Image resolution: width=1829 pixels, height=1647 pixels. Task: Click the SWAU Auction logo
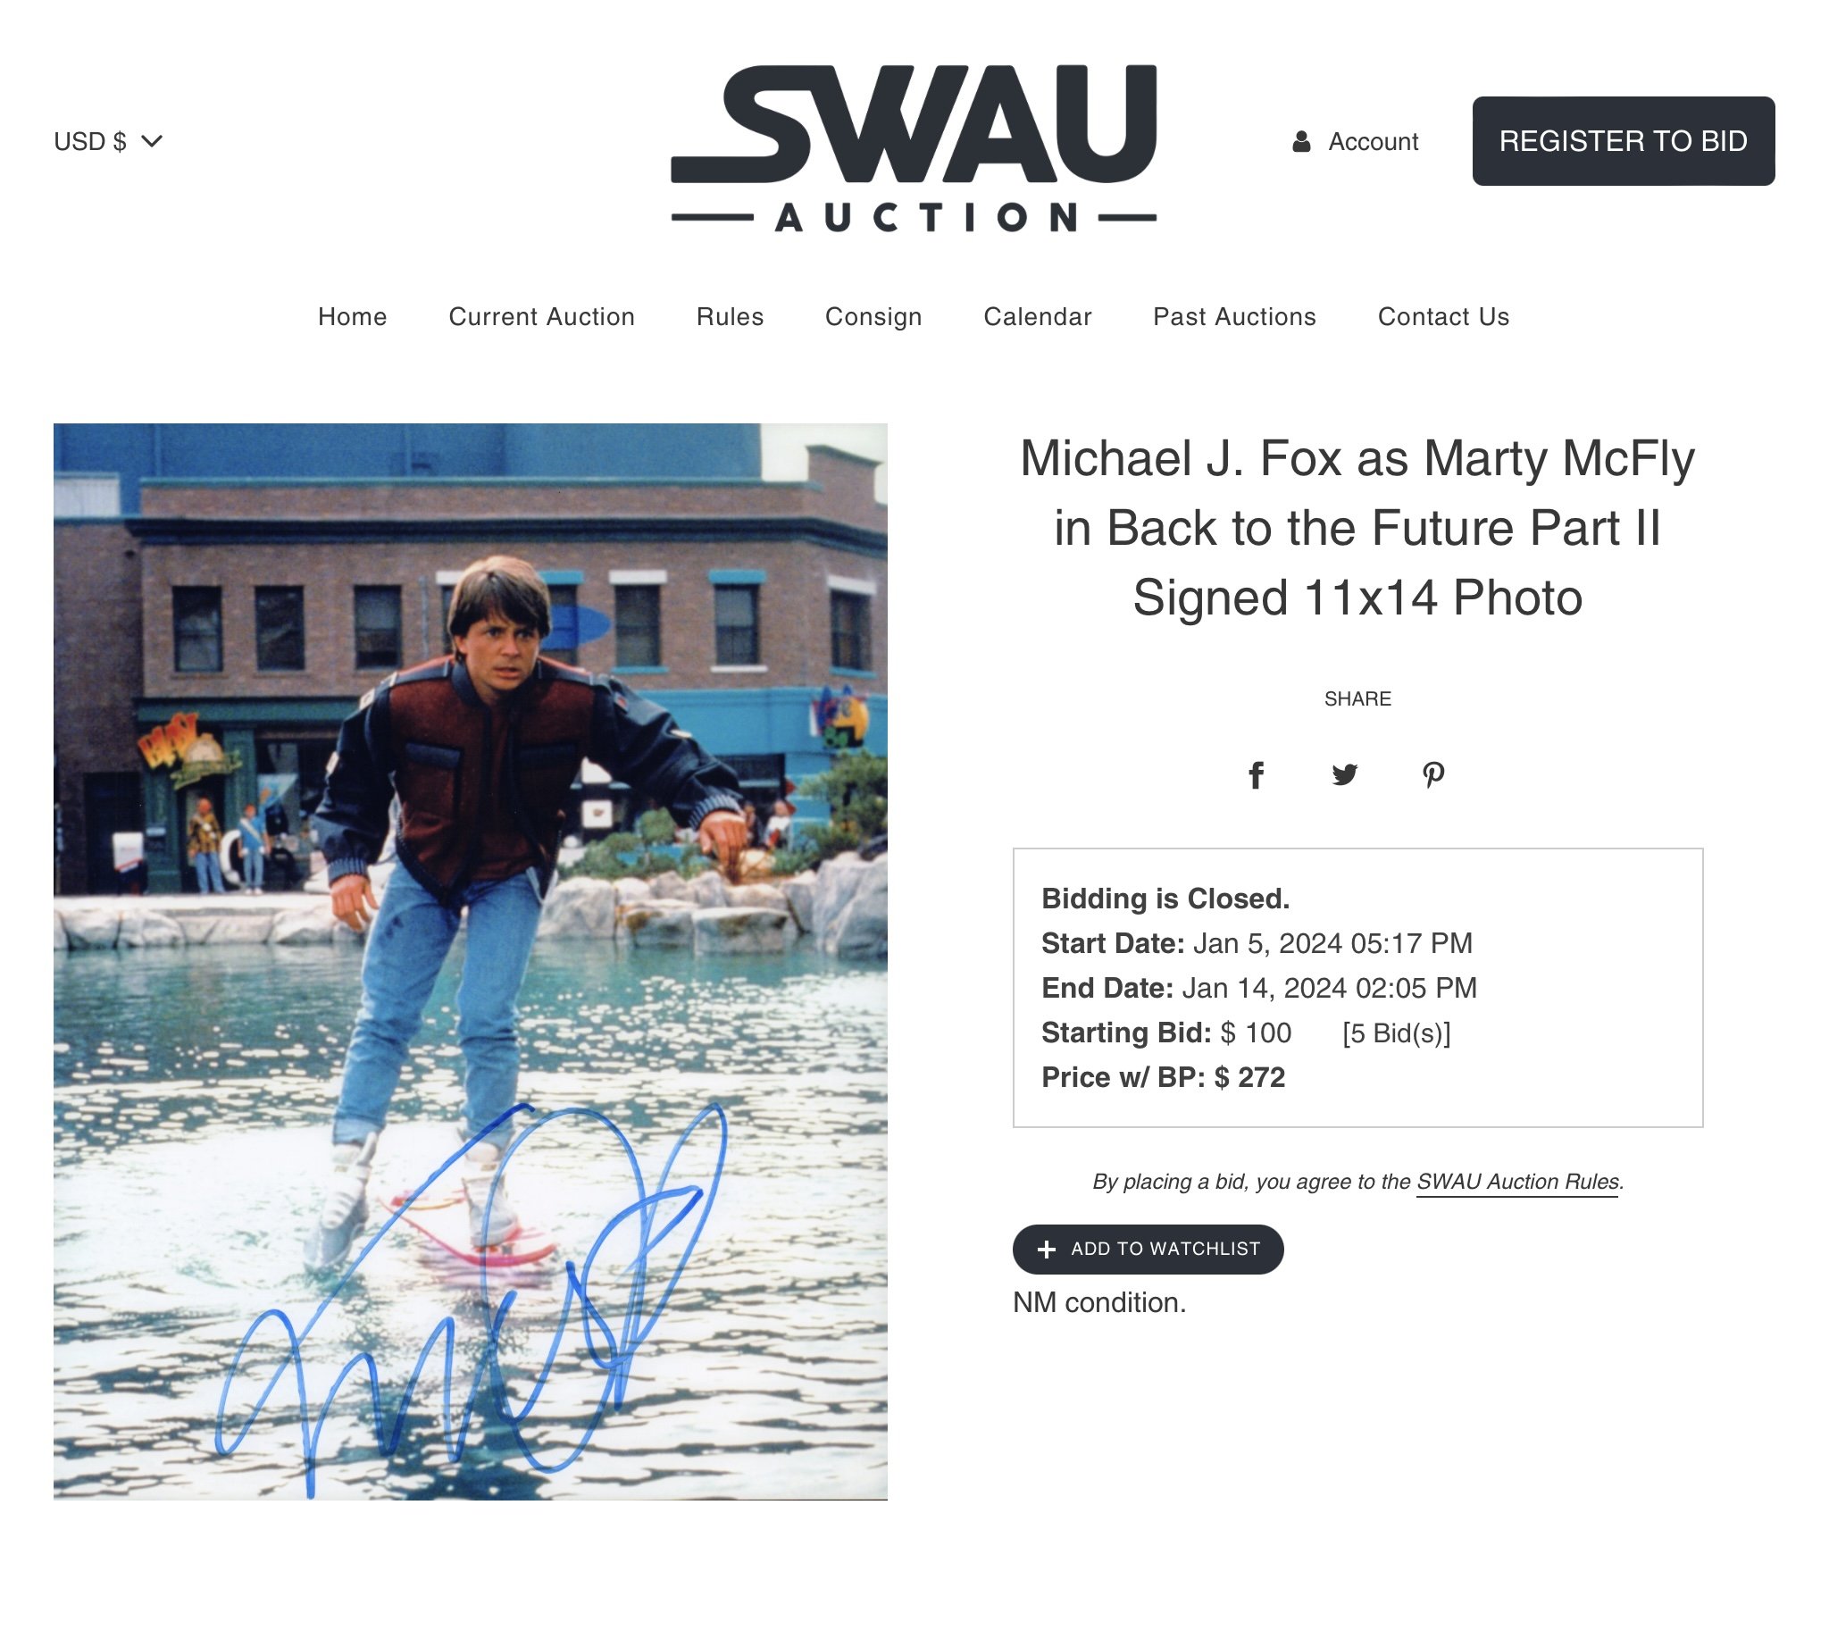[913, 147]
